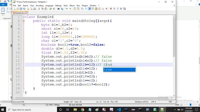Click zoom out minus in background window

pos(182,105)
